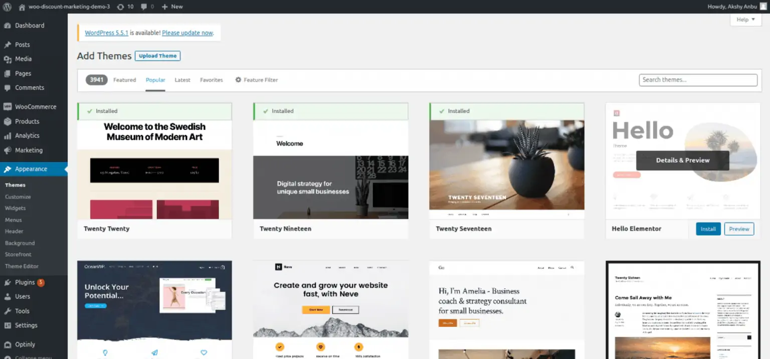Click the Please update now link
The image size is (770, 359).
187,33
